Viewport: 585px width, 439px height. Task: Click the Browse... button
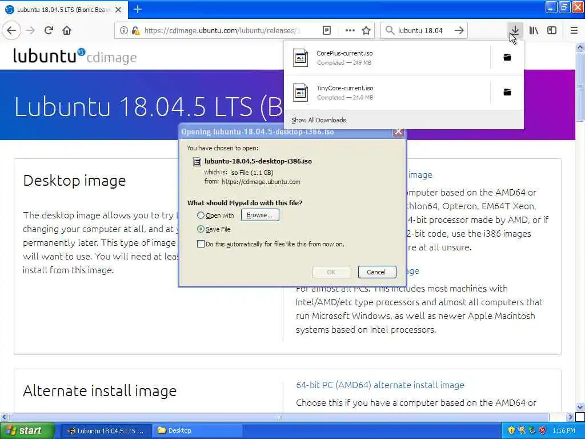(260, 215)
